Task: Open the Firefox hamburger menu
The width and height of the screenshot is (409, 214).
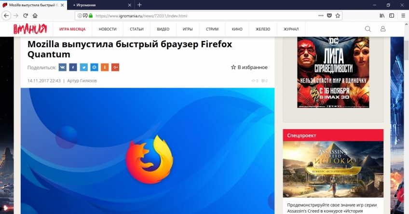Action: click(403, 15)
